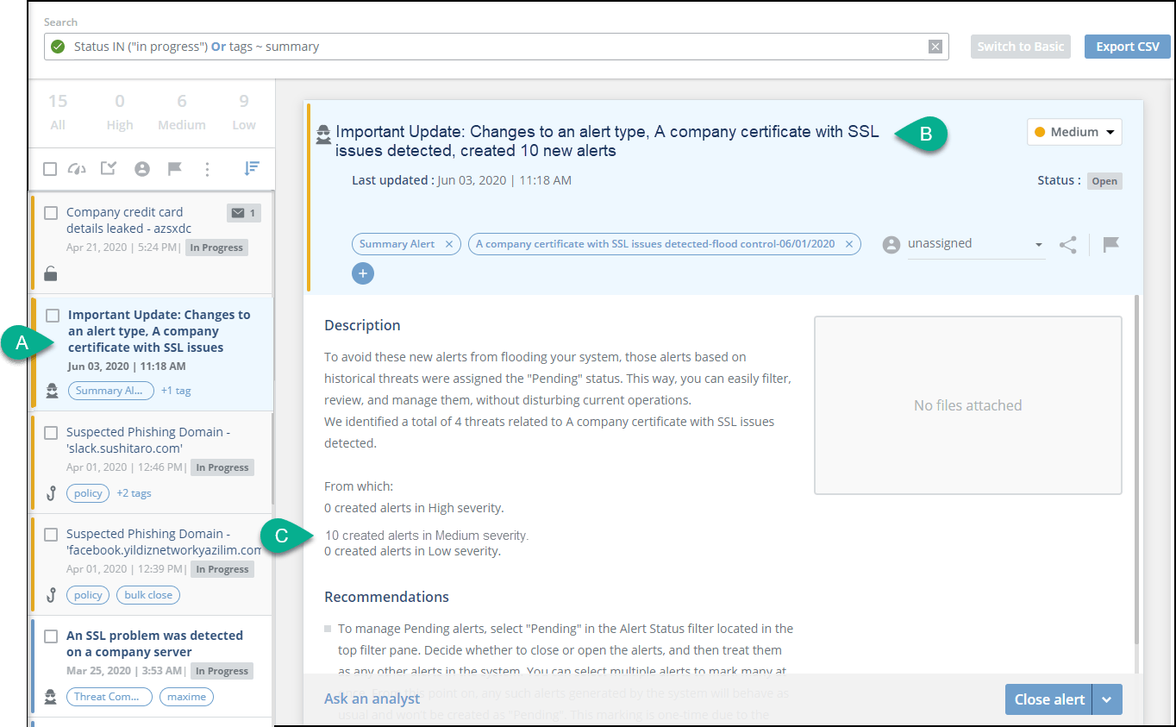The width and height of the screenshot is (1176, 727).
Task: Open the three-dot more options menu
Action: pyautogui.click(x=207, y=169)
